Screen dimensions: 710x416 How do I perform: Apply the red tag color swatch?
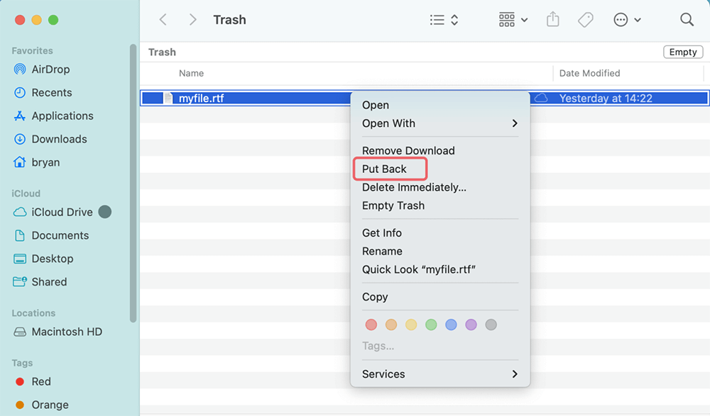coord(371,324)
